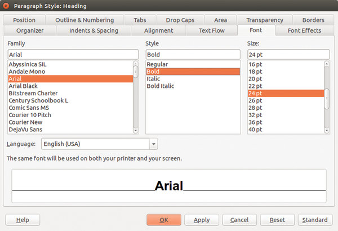Screen dimensions: 338x231
Task: Select Bold Italic font style
Action: [193, 86]
